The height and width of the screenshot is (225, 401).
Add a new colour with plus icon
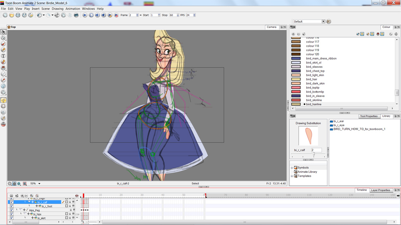(293, 34)
